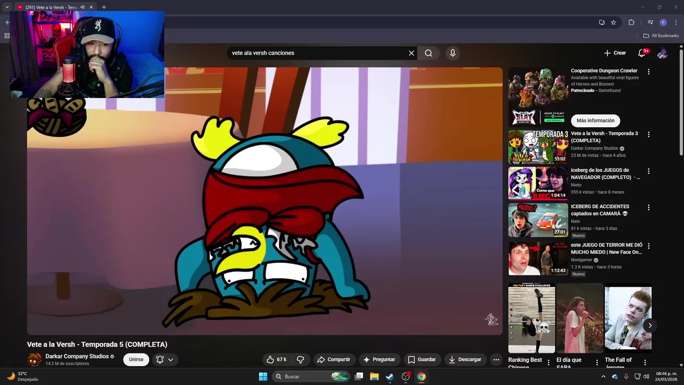The height and width of the screenshot is (385, 684).
Task: Open options for Ranking Best short
Action: [x=548, y=363]
